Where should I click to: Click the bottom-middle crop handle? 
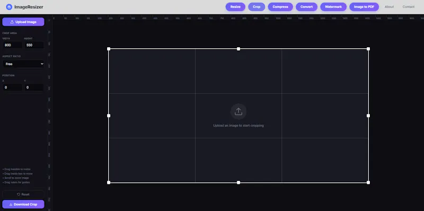click(x=238, y=182)
